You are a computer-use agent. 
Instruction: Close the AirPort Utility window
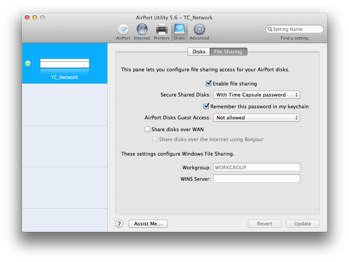27,18
